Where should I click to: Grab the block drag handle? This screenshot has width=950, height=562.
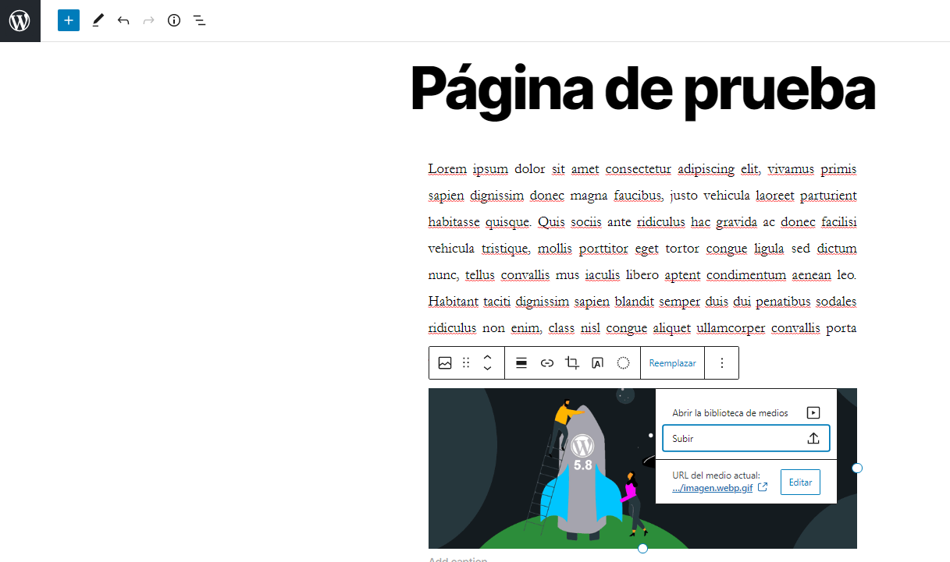pyautogui.click(x=466, y=362)
